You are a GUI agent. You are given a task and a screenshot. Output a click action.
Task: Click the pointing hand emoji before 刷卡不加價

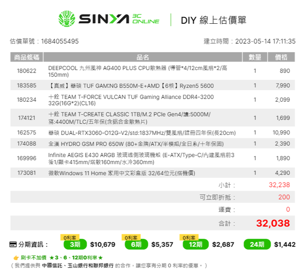[16, 258]
